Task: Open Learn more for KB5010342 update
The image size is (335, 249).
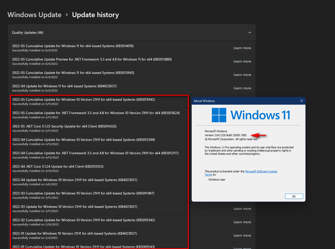Action: point(242,222)
